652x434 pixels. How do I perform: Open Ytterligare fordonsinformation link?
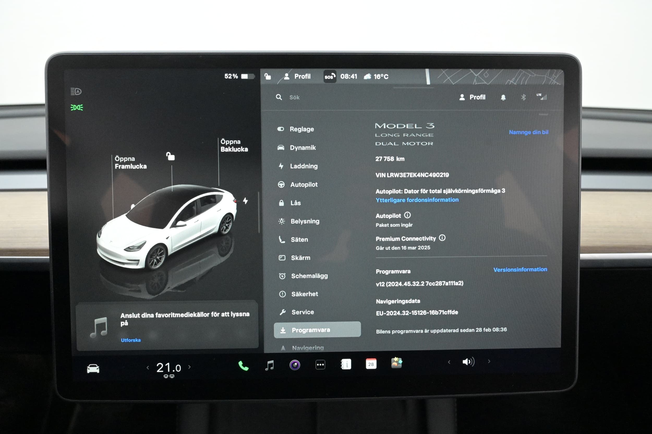(417, 200)
